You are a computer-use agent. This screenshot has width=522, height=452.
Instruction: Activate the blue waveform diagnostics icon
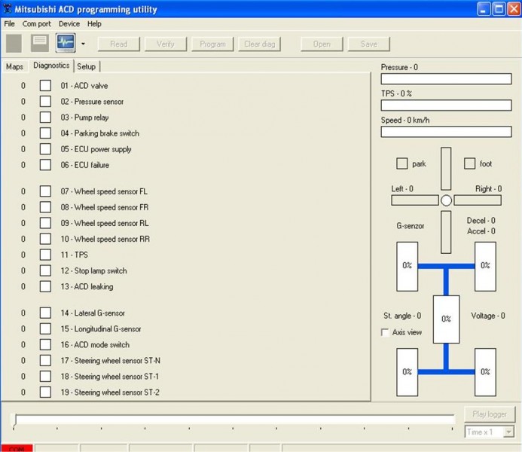(66, 43)
